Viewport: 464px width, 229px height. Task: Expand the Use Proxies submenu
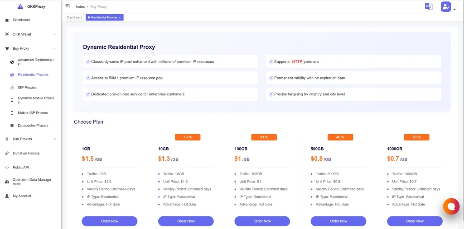click(x=54, y=139)
